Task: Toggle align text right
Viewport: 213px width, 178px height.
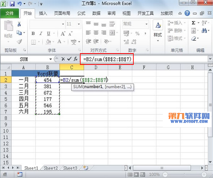Action: tap(104, 33)
